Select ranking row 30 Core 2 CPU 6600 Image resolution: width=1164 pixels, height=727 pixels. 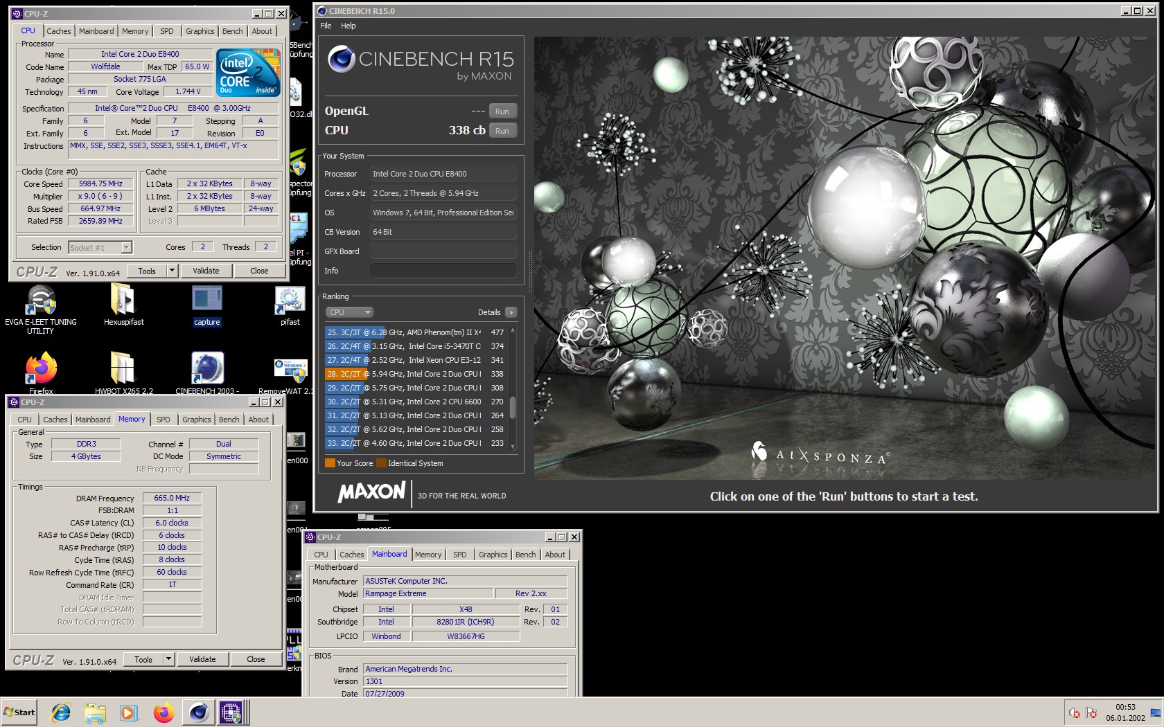tap(416, 402)
